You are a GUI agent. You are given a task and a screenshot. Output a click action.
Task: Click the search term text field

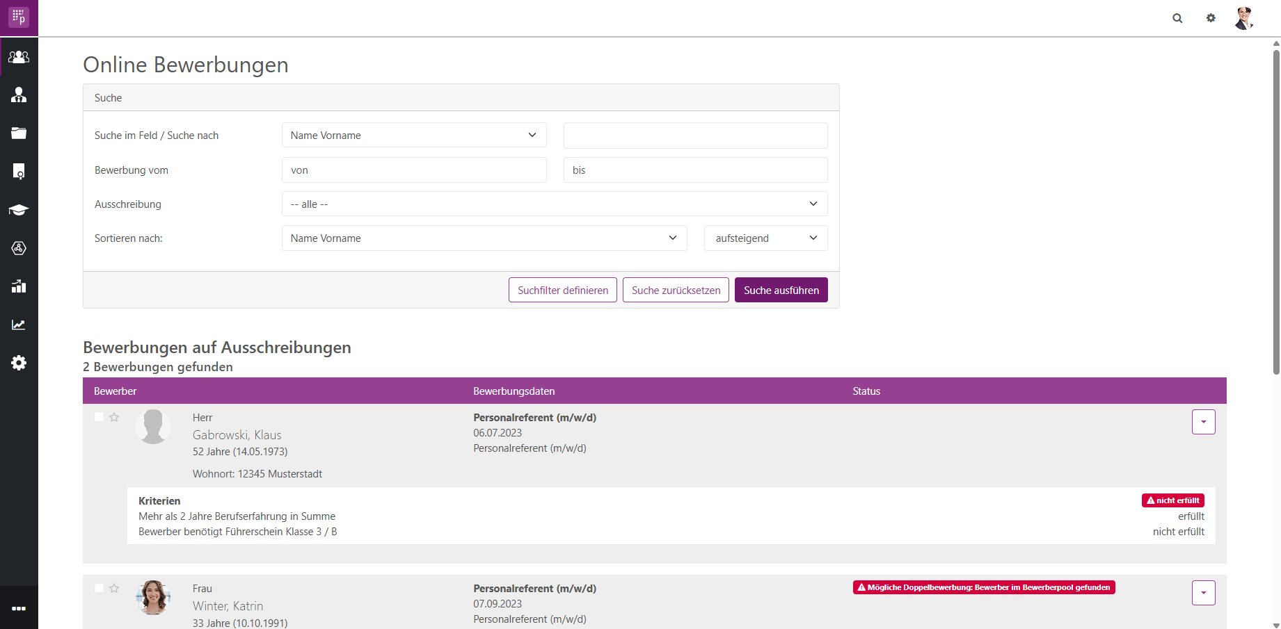(x=695, y=136)
